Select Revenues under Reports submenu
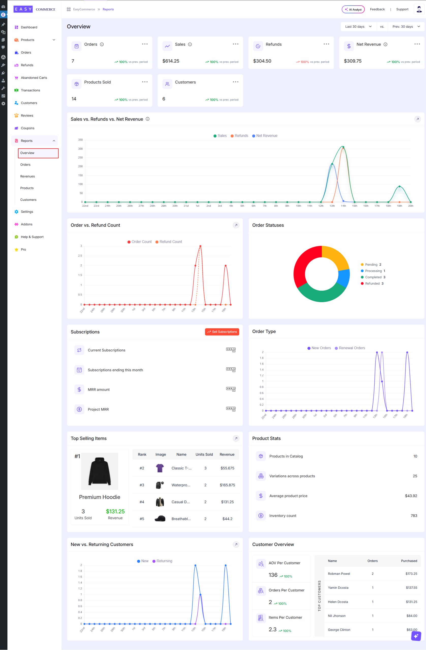The image size is (426, 650). coord(28,176)
